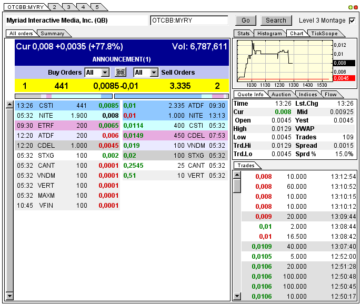Click the 0,0105 trade at 12:52:00
This screenshot has width=361, height=305.
(299, 256)
